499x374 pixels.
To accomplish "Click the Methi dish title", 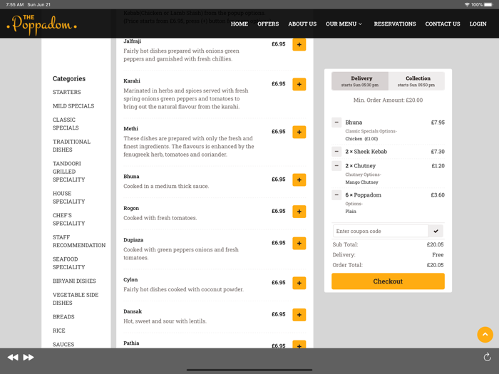I will tap(130, 128).
